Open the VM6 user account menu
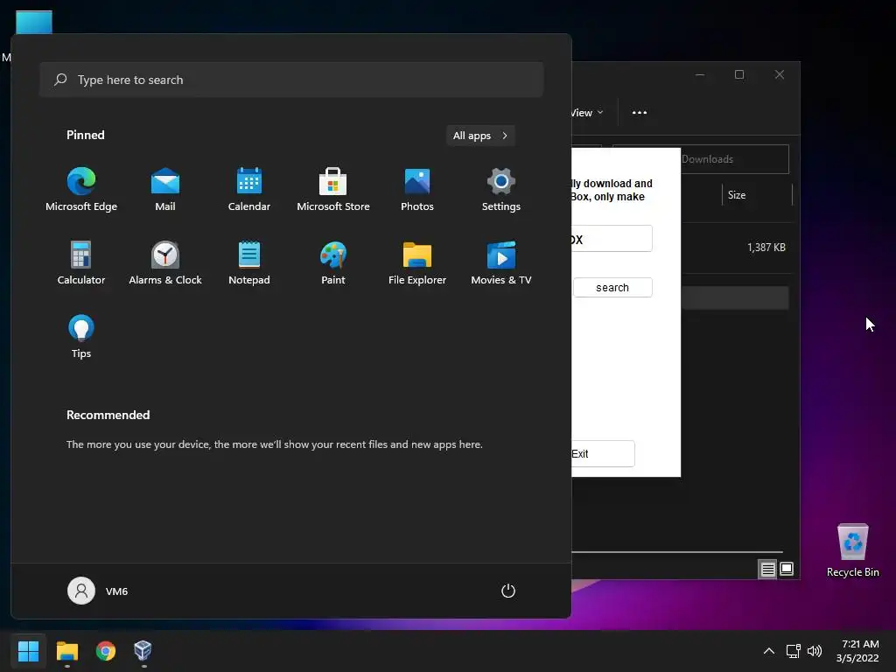Viewport: 896px width, 672px height. (98, 591)
